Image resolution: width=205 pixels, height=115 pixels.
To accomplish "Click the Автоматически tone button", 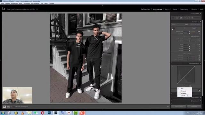I will pos(195,37).
